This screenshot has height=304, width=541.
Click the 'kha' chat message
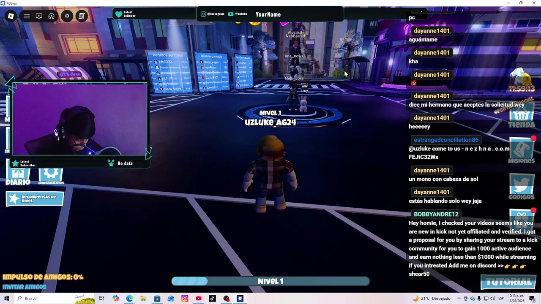[413, 61]
